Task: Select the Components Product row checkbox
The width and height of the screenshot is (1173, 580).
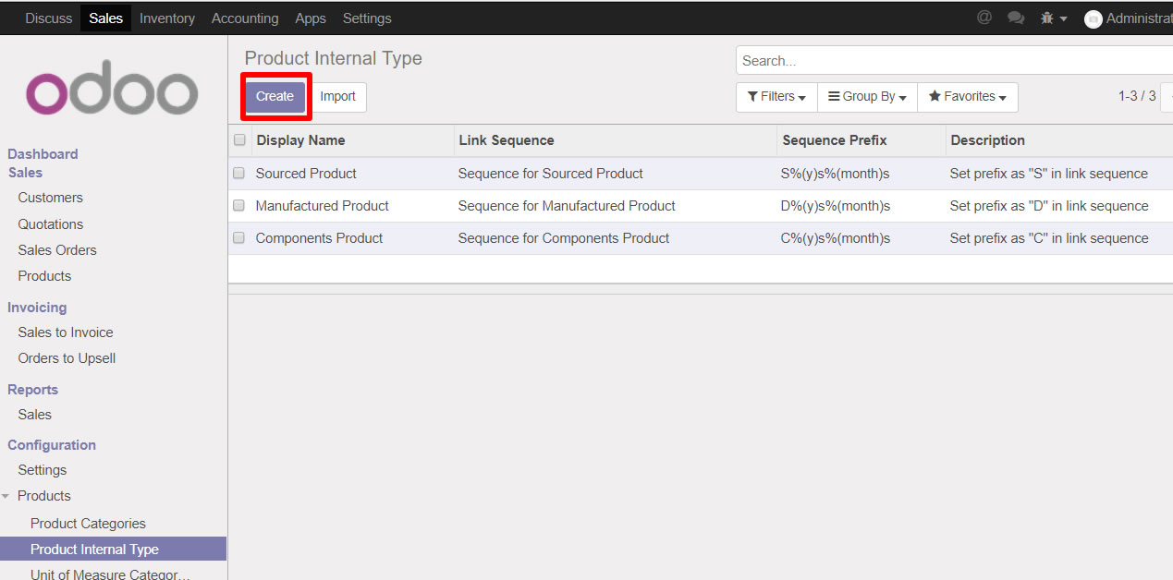Action: click(239, 238)
